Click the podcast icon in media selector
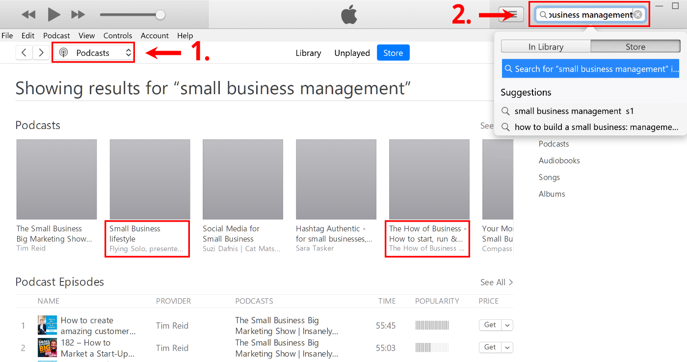Screen dimensions: 687x362 [x=63, y=52]
